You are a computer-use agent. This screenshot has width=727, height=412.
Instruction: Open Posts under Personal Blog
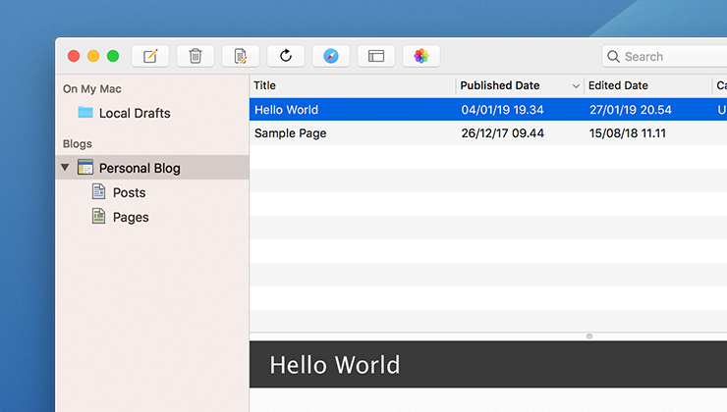(x=129, y=192)
